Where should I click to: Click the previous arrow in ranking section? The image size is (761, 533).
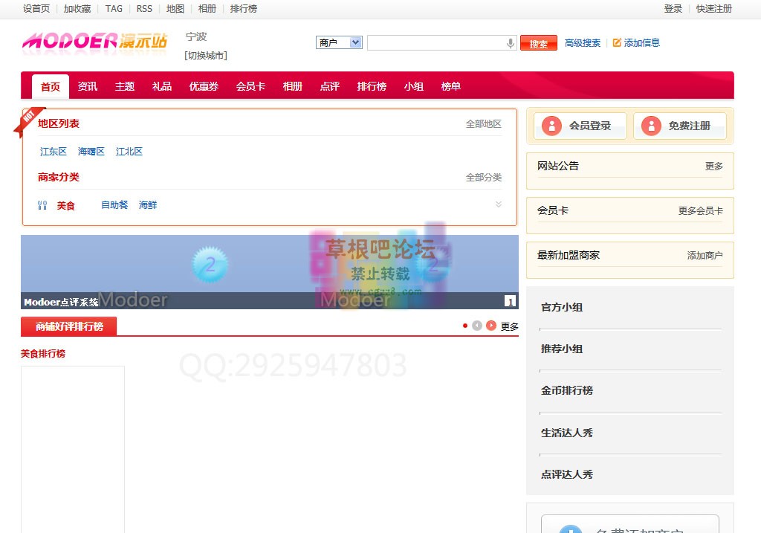click(x=477, y=326)
